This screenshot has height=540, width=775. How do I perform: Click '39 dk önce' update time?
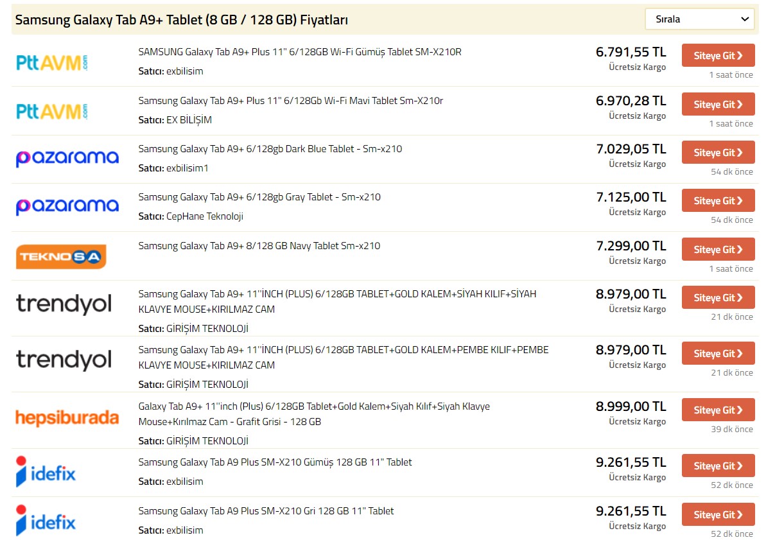[732, 429]
